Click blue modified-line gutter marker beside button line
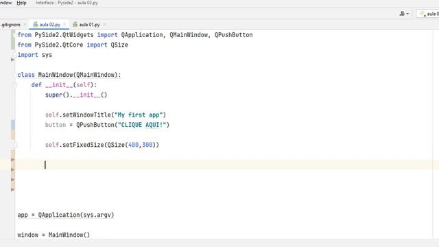Viewport: 439px width, 247px height. point(13,125)
